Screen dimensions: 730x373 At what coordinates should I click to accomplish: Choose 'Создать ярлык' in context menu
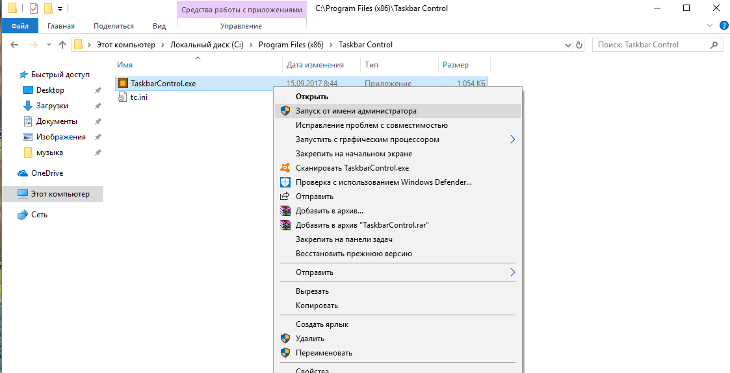(x=398, y=324)
